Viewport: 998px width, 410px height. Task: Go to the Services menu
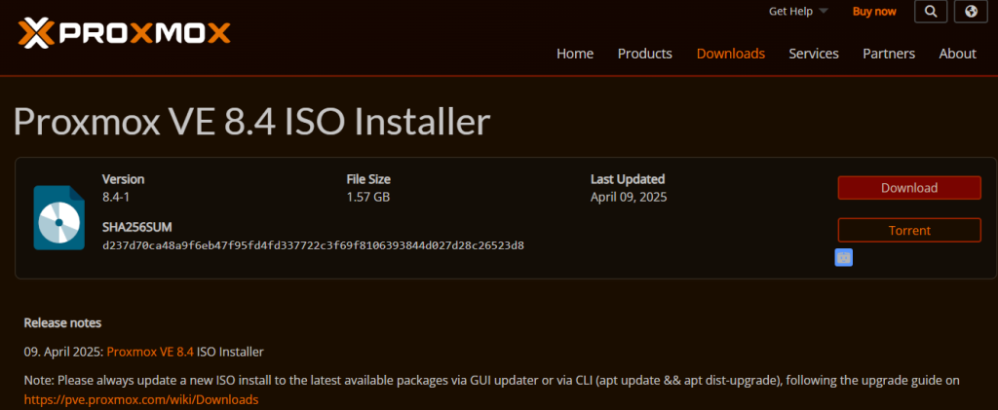click(x=813, y=54)
